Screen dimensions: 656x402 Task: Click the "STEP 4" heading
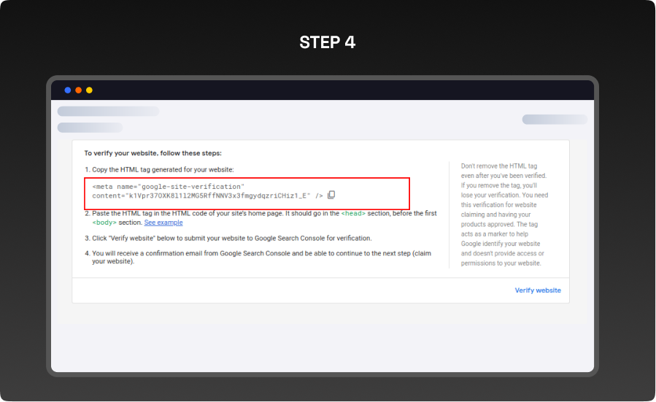[328, 42]
